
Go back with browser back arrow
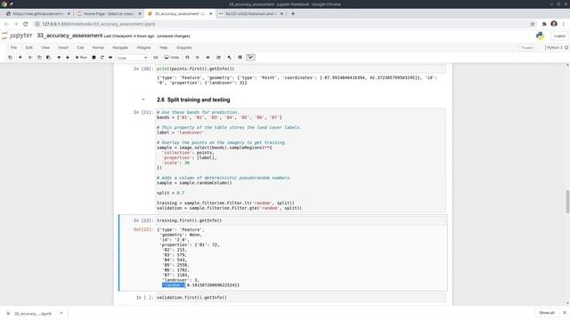point(6,24)
